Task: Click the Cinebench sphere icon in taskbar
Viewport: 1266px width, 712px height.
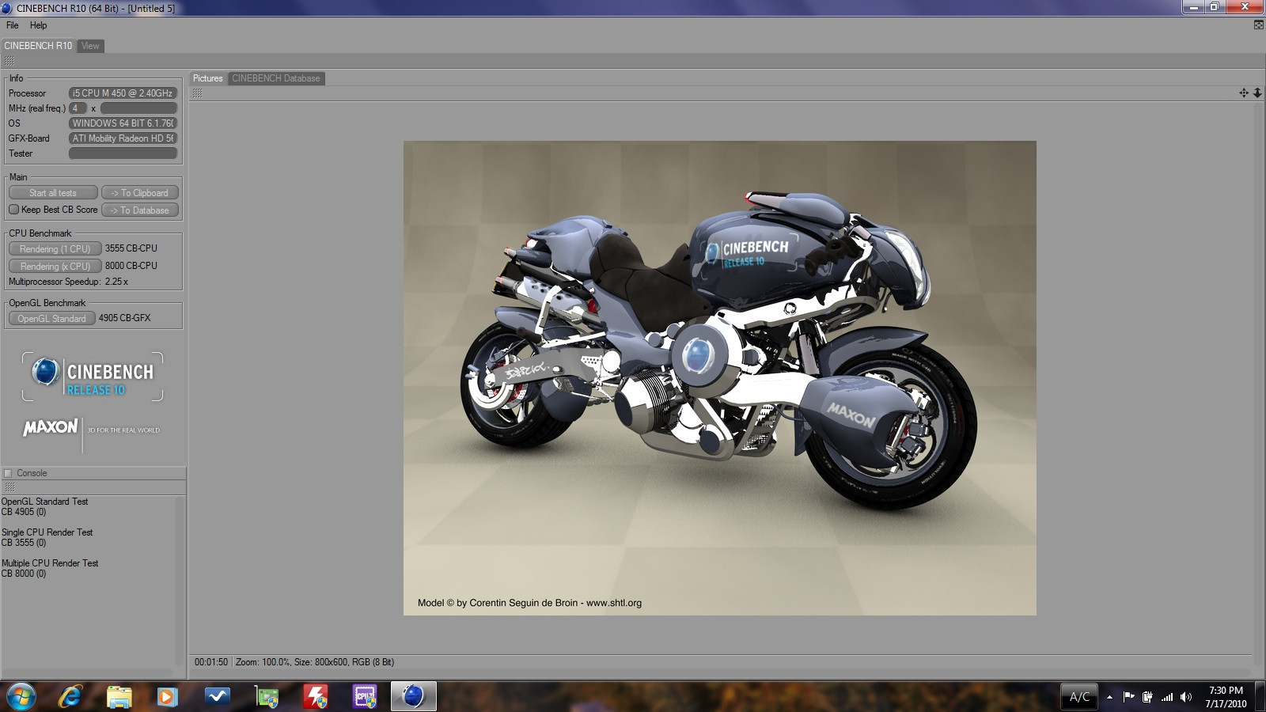Action: click(413, 696)
